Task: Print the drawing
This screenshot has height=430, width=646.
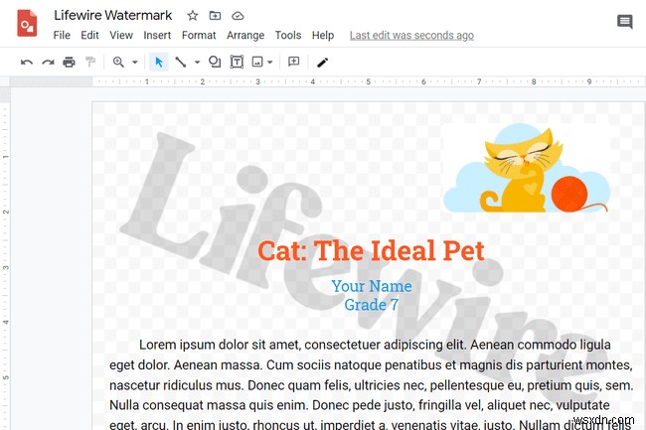Action: pyautogui.click(x=69, y=63)
